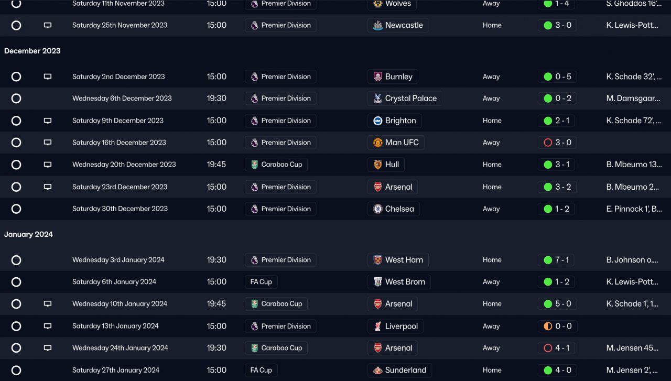The height and width of the screenshot is (381, 671).
Task: Click the Man UFC club crest icon
Action: (x=377, y=143)
